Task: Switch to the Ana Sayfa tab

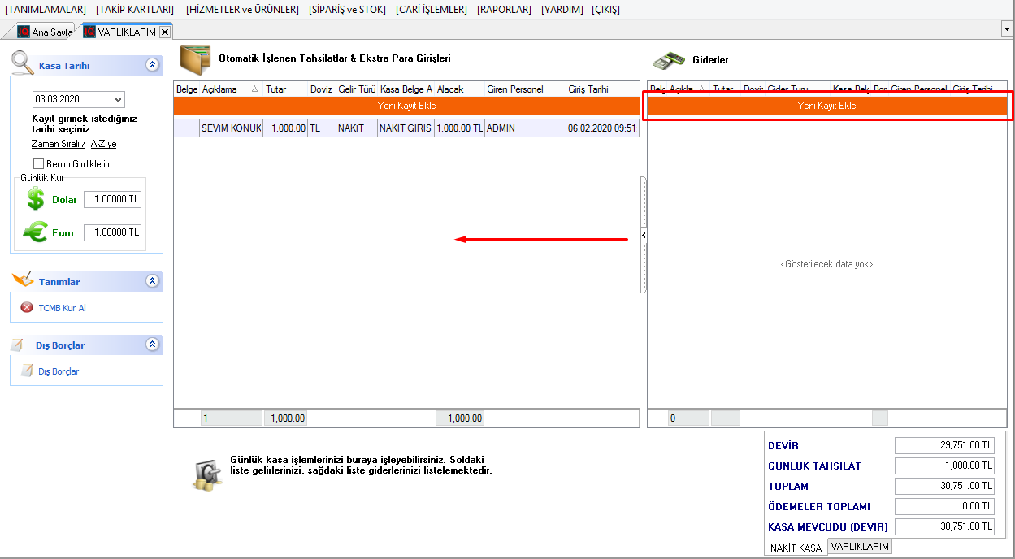Action: (46, 32)
